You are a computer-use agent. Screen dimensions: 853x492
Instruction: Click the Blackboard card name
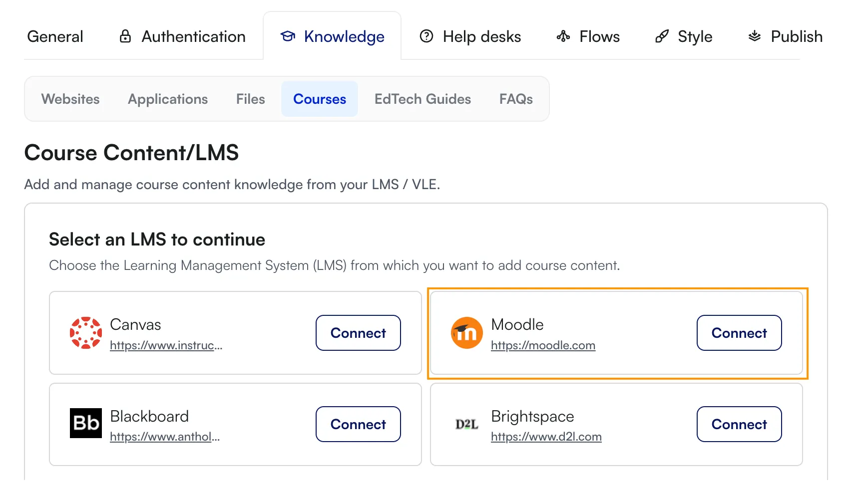149,416
